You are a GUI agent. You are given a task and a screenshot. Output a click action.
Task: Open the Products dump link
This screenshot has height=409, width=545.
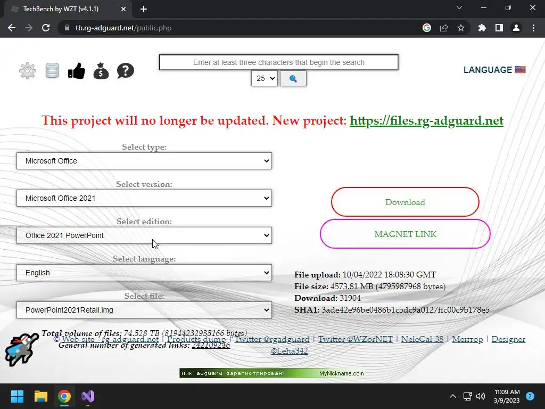coord(196,339)
